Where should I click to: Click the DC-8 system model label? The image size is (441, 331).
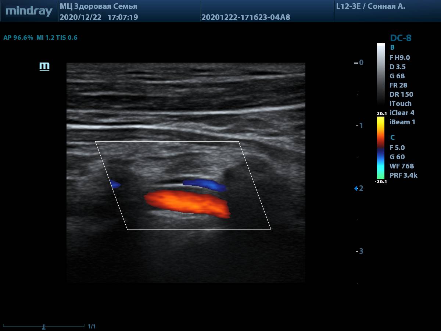(401, 38)
